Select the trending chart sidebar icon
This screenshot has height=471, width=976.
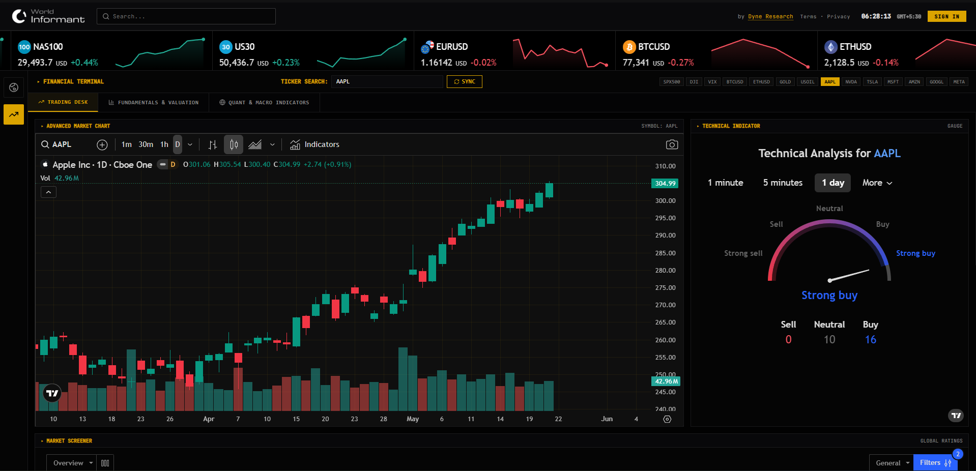pyautogui.click(x=14, y=114)
